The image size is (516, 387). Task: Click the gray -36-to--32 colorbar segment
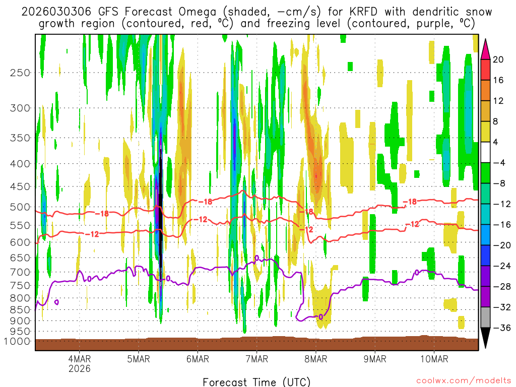[x=485, y=317]
